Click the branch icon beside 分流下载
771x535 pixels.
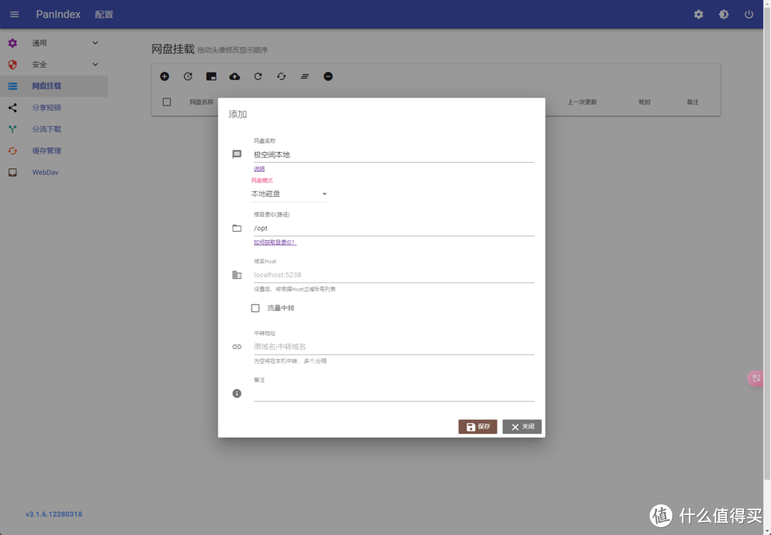coord(13,129)
